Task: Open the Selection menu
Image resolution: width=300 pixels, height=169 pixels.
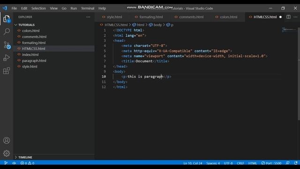Action: click(38, 8)
